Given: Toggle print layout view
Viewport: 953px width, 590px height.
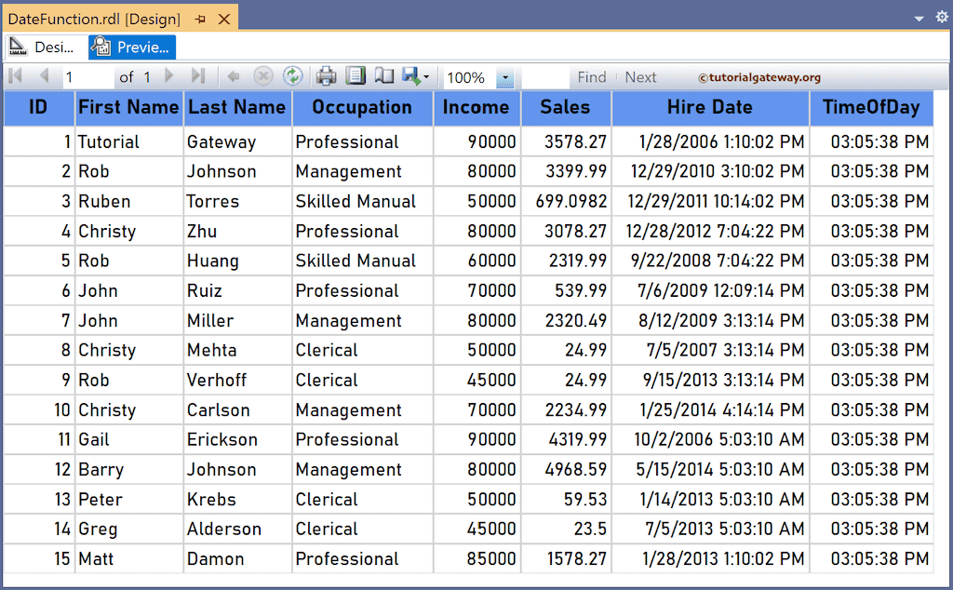Looking at the screenshot, I should pyautogui.click(x=383, y=77).
